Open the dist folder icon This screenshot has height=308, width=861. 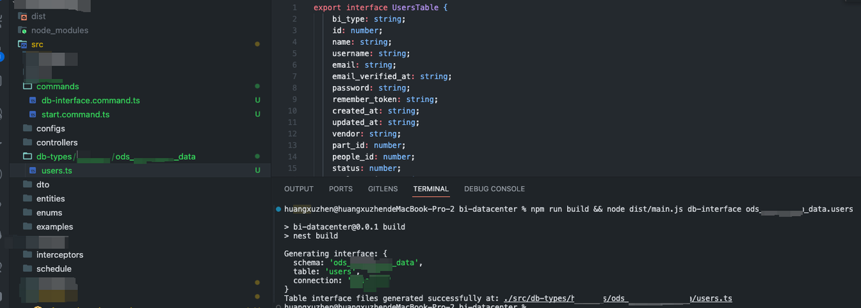coord(23,16)
